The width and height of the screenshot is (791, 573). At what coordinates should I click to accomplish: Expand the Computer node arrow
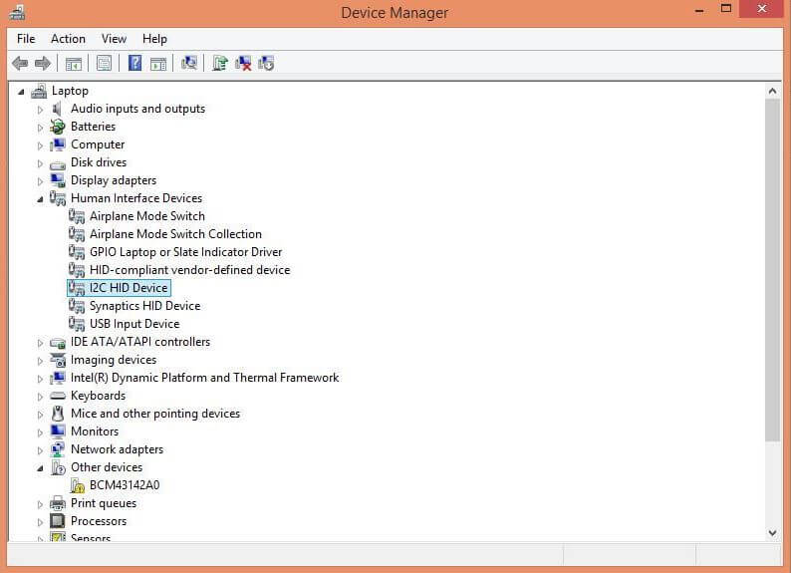coord(41,145)
